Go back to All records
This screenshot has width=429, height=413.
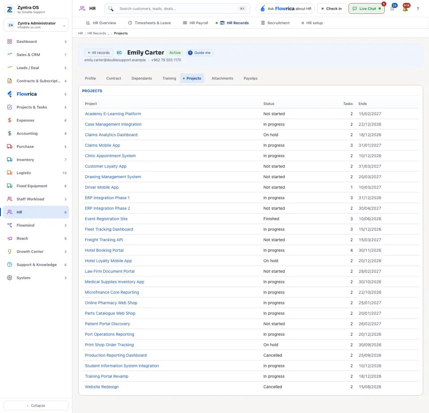pos(98,53)
